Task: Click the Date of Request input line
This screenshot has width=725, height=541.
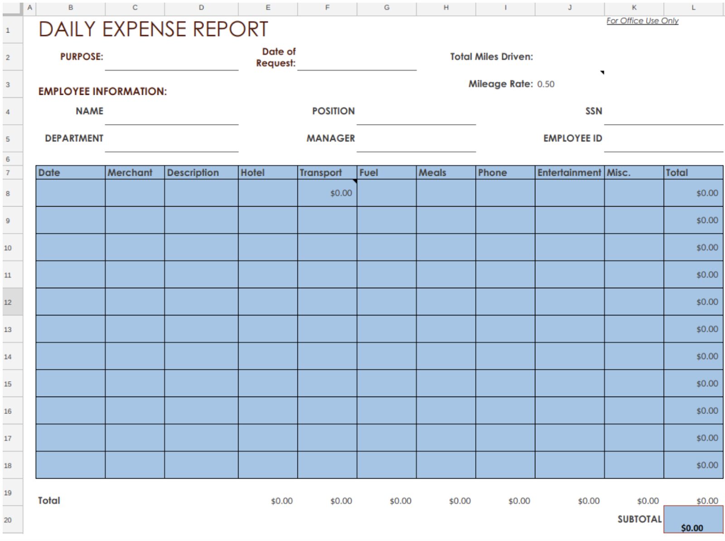Action: tap(357, 58)
